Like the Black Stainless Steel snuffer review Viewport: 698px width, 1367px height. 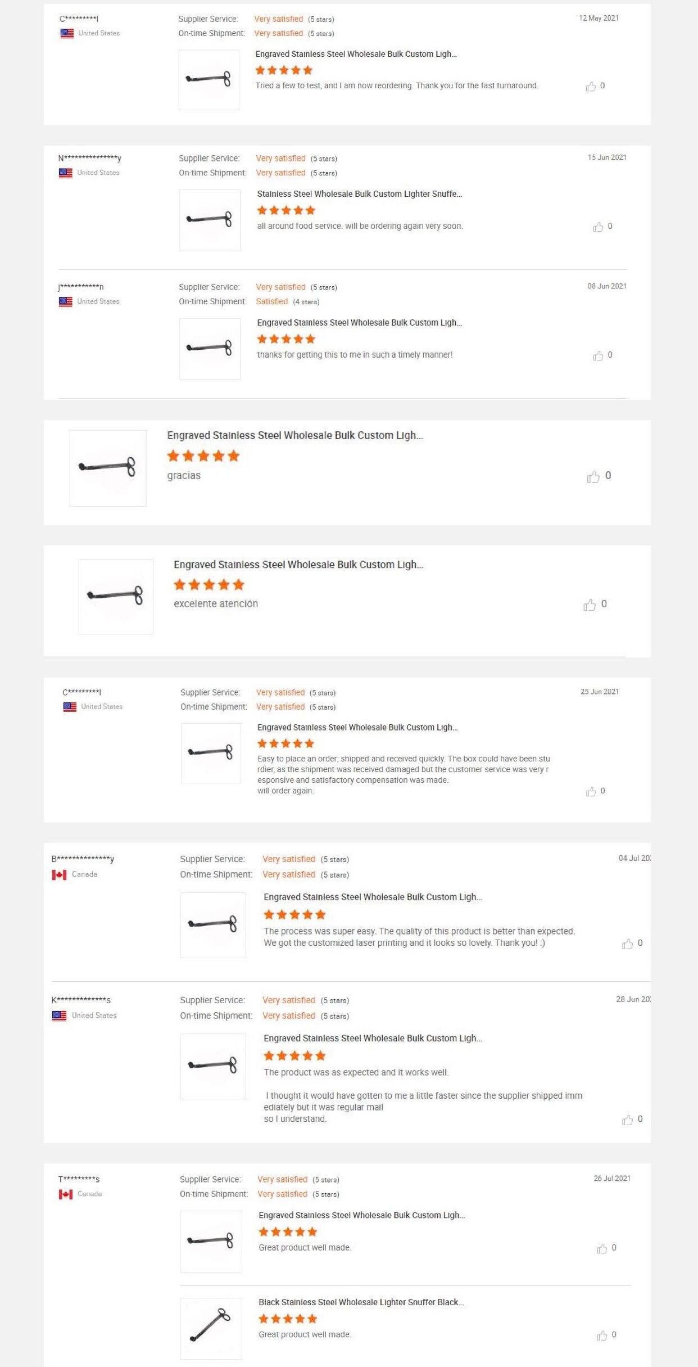tap(602, 1336)
